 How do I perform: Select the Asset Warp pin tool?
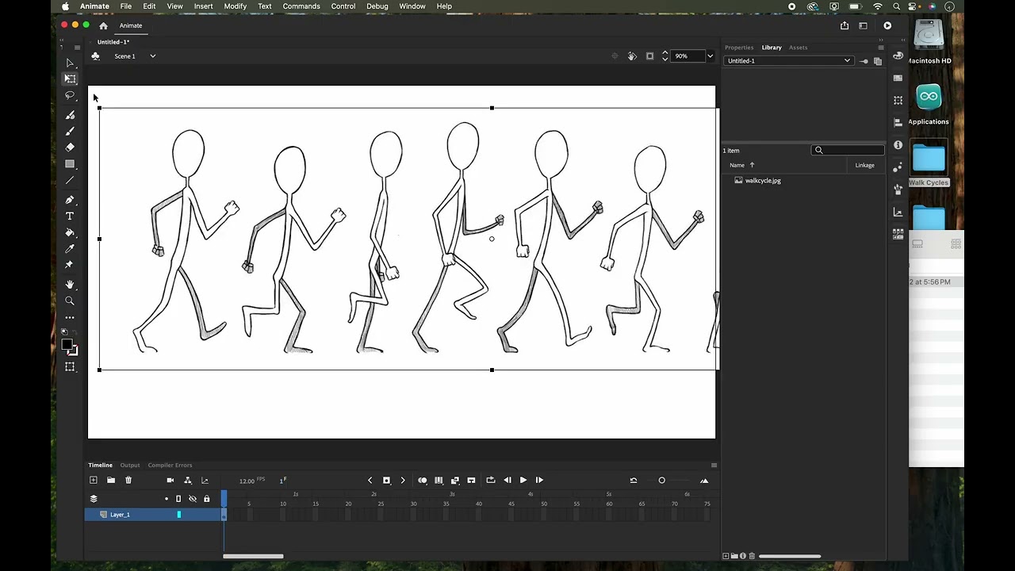click(70, 265)
